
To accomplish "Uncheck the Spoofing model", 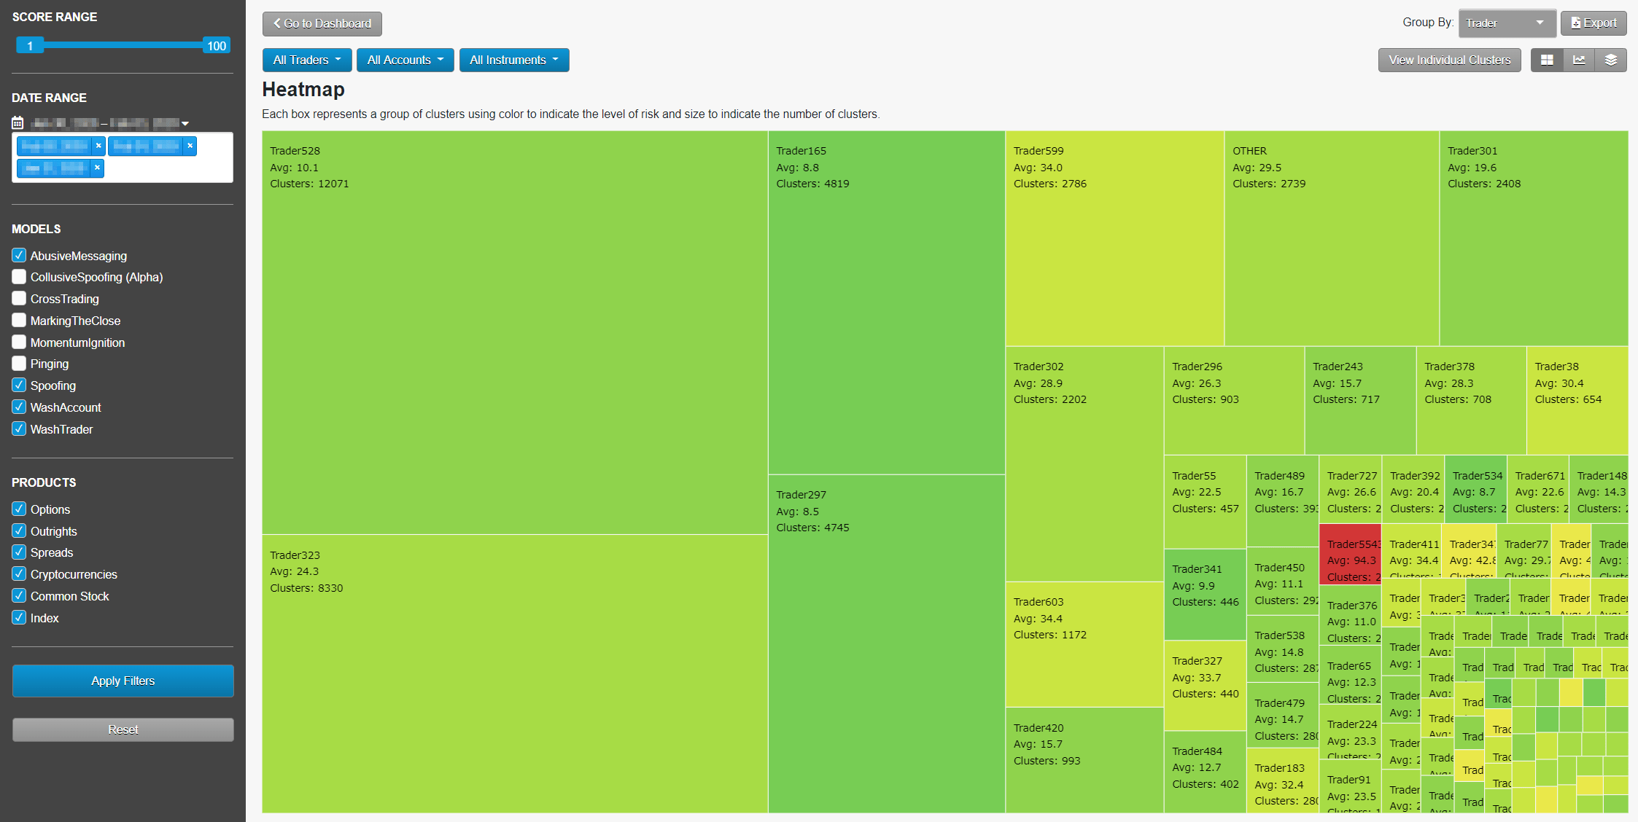I will tap(19, 385).
